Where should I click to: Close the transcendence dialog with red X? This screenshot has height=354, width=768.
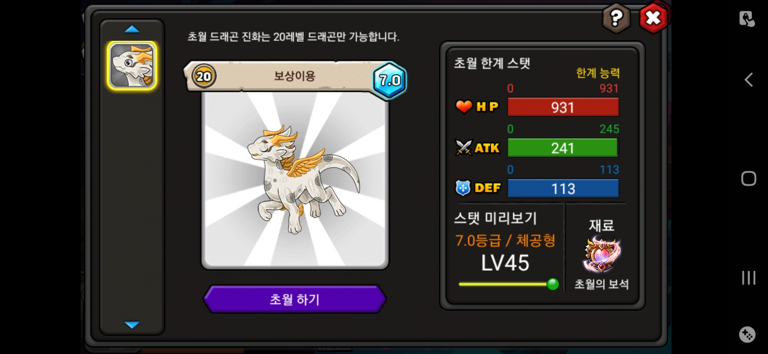click(x=653, y=19)
